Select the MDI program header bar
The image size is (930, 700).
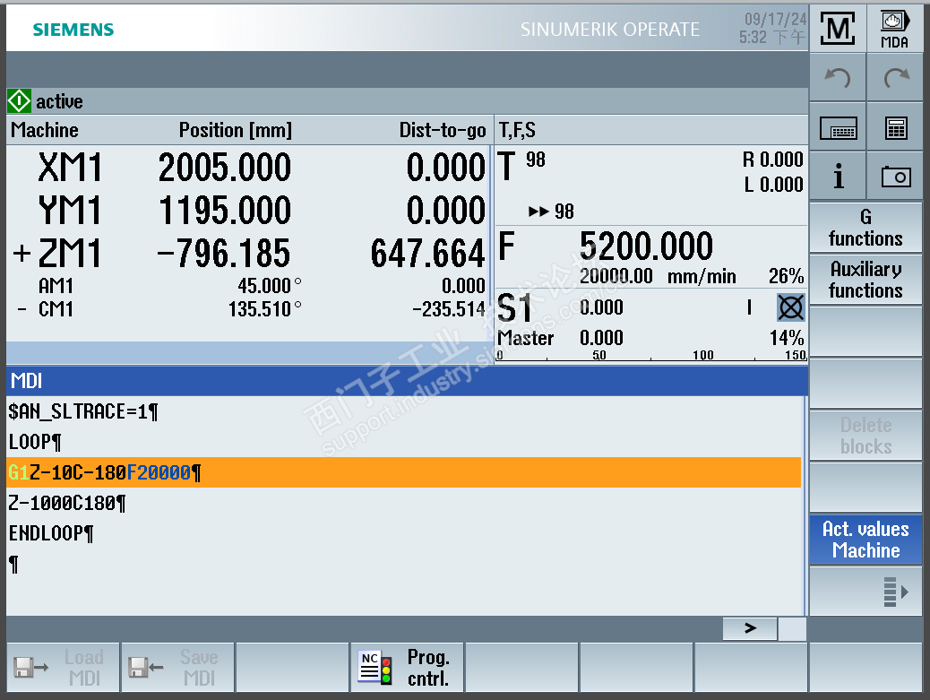tap(407, 381)
